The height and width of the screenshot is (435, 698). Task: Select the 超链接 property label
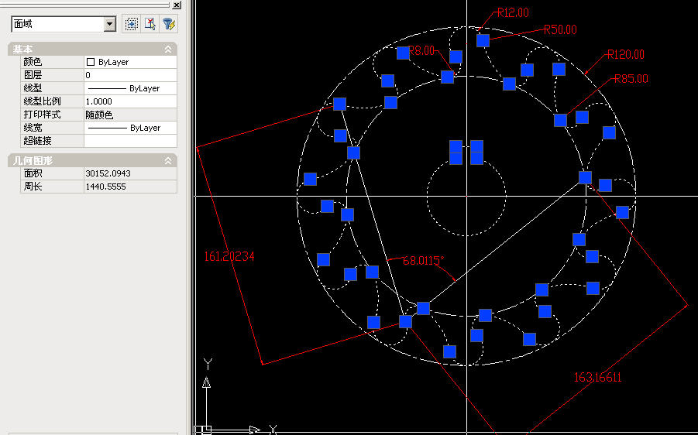38,141
